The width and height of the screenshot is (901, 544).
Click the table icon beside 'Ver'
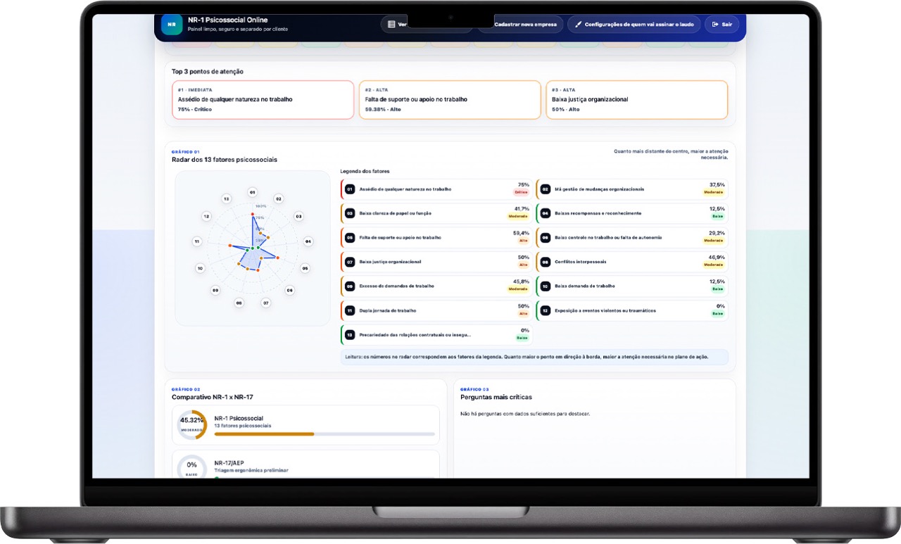392,24
